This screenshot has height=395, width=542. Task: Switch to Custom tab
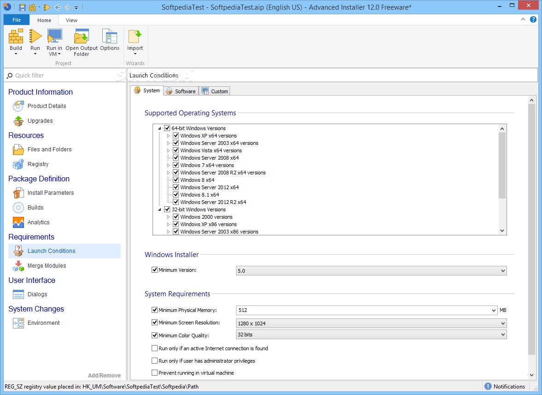coord(215,91)
